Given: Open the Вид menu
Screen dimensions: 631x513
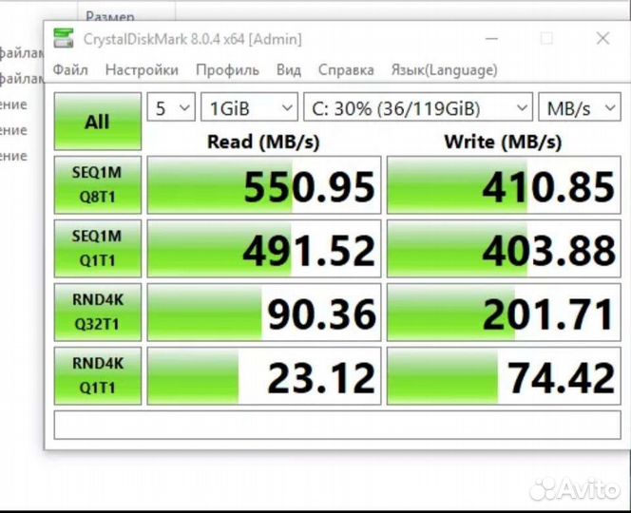Looking at the screenshot, I should (x=289, y=70).
